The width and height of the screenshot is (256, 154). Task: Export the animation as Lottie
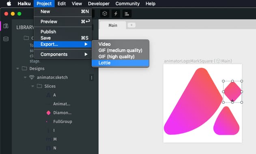click(120, 63)
